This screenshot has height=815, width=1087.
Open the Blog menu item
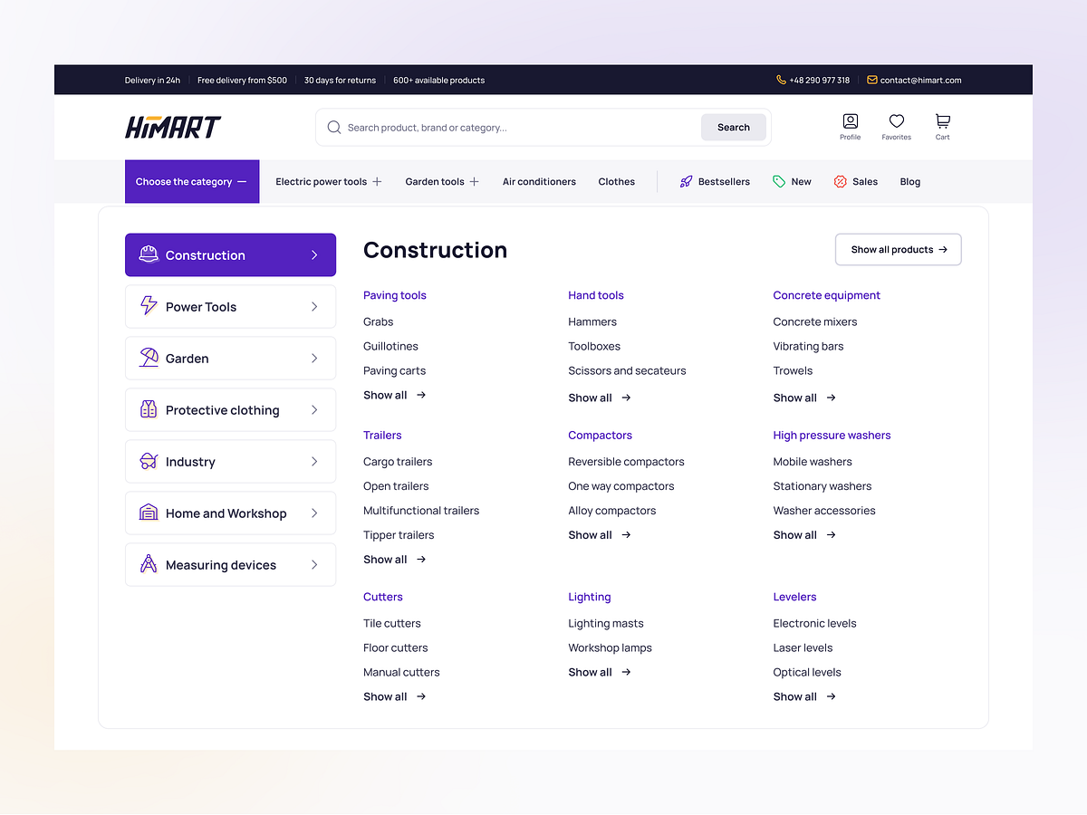point(909,181)
